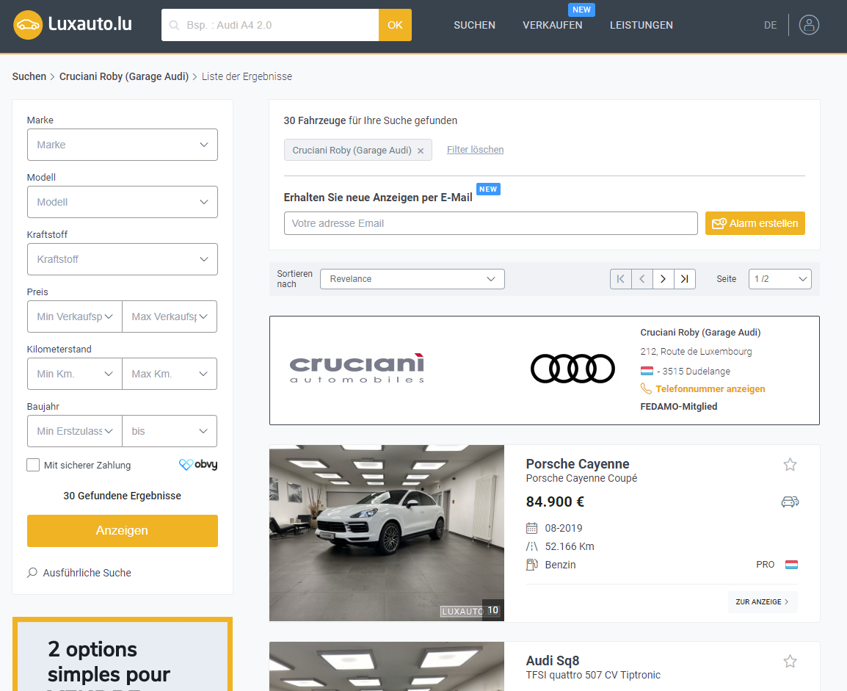Click the road icon by 52.166 Km
The height and width of the screenshot is (691, 847).
point(532,546)
